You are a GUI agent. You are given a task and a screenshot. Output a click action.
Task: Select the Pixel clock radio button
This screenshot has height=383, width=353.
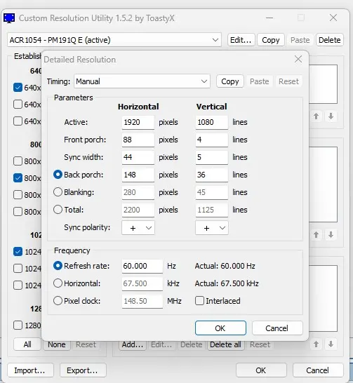coord(58,301)
